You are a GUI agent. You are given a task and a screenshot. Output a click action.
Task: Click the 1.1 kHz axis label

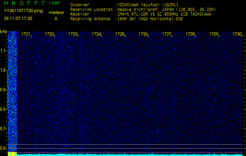click(3, 51)
